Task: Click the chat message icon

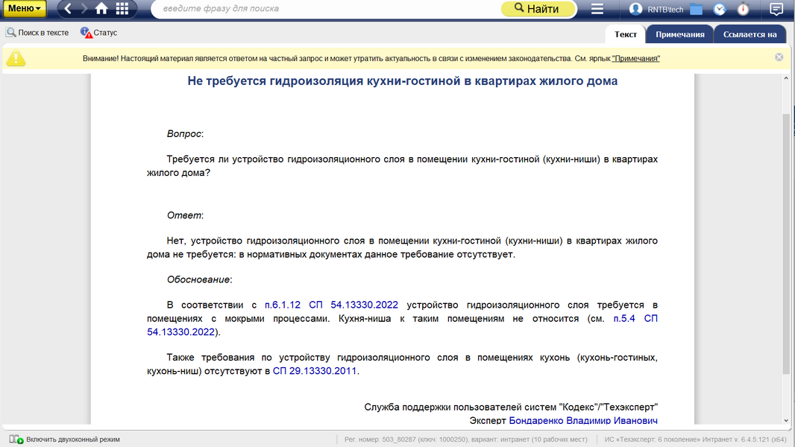Action: pyautogui.click(x=776, y=9)
